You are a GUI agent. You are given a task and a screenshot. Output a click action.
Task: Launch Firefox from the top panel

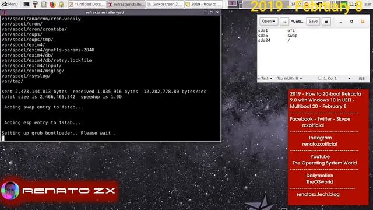coord(52,4)
